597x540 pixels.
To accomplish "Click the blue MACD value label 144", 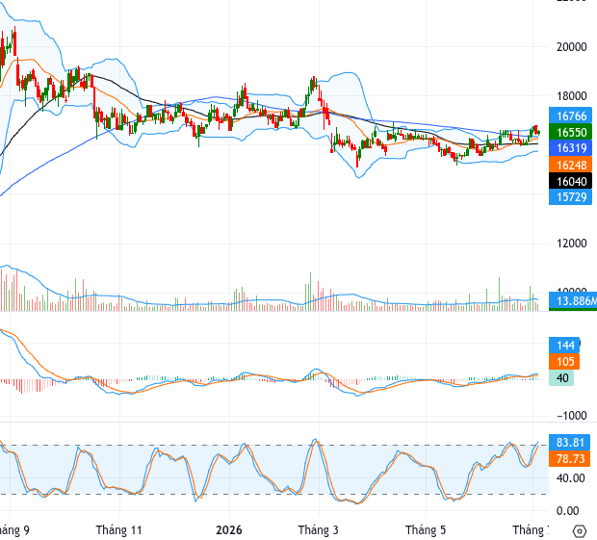I will pyautogui.click(x=564, y=346).
